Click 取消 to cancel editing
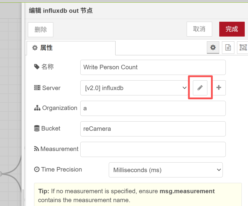The height and width of the screenshot is (206, 248). coord(199,29)
